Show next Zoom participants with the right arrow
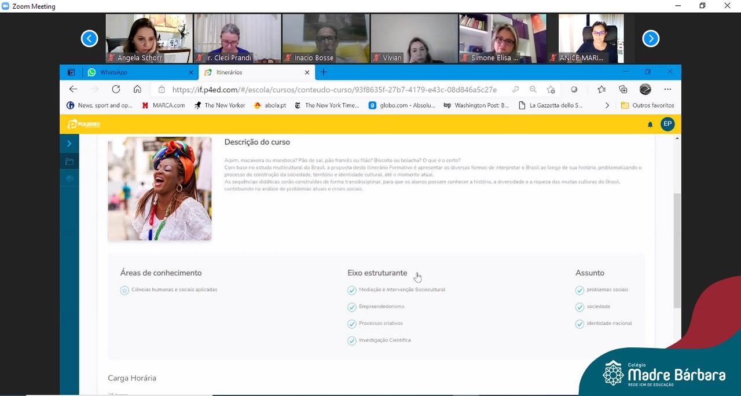 [x=651, y=39]
